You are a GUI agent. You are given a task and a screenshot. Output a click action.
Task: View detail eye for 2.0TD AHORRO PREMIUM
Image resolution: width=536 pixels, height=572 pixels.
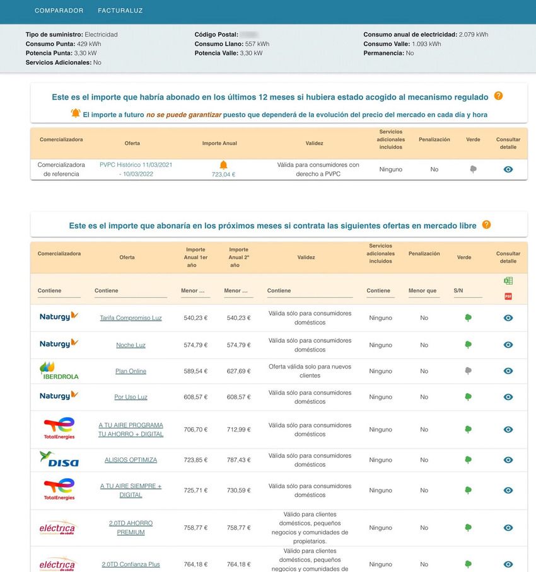[x=508, y=527]
